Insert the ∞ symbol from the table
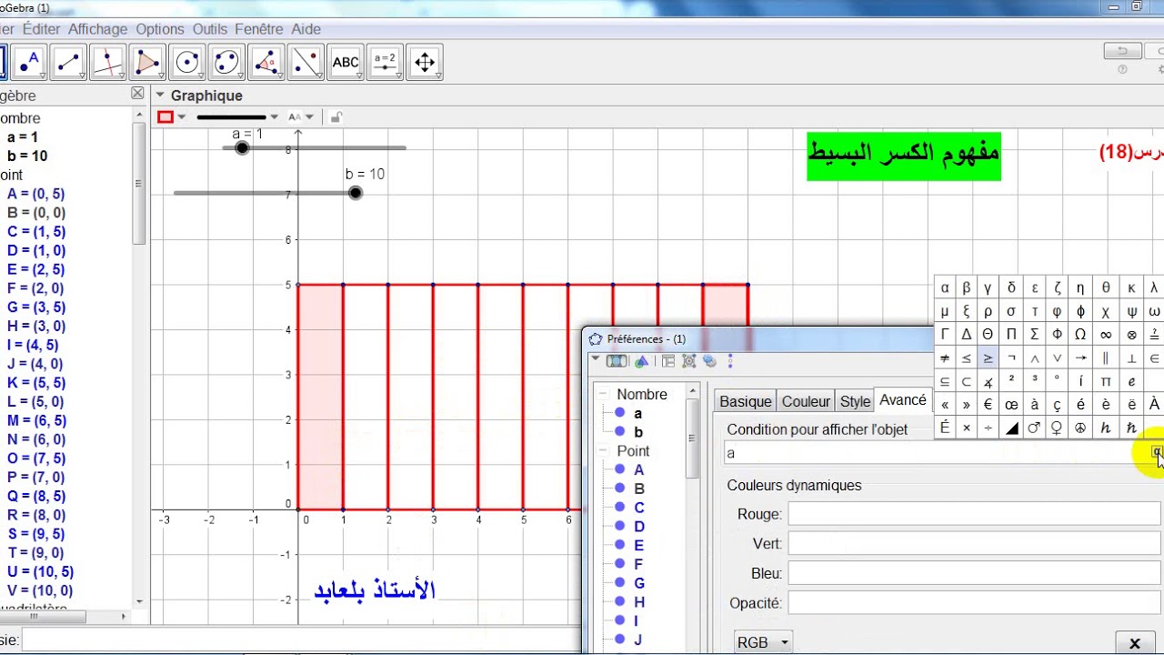The height and width of the screenshot is (655, 1164). pyautogui.click(x=1106, y=334)
